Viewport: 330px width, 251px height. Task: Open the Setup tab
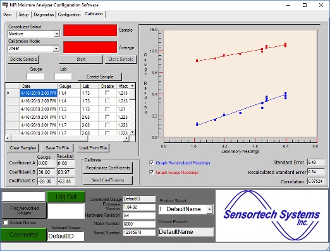pos(23,15)
